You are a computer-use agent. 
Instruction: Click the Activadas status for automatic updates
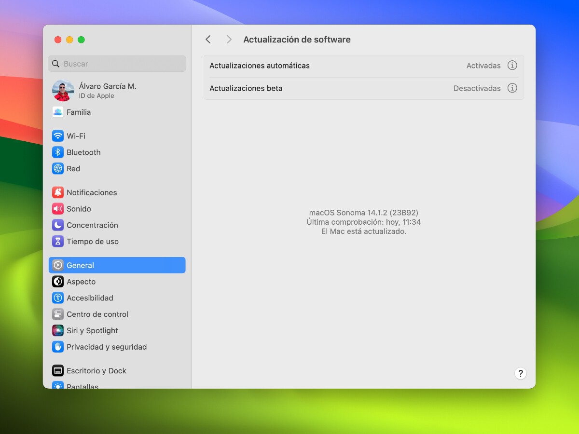[483, 65]
